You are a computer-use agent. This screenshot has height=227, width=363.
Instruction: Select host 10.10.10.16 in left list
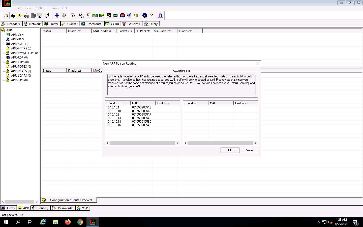click(x=113, y=125)
